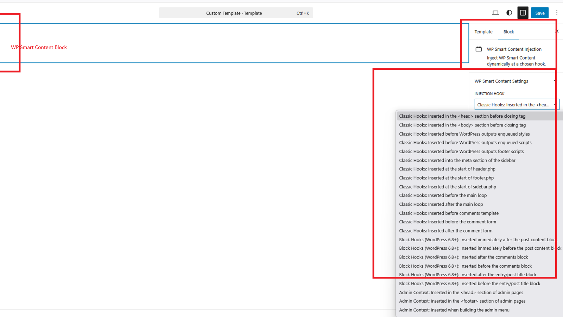Click the light/dark styles contrast icon
This screenshot has width=563, height=317.
point(509,13)
